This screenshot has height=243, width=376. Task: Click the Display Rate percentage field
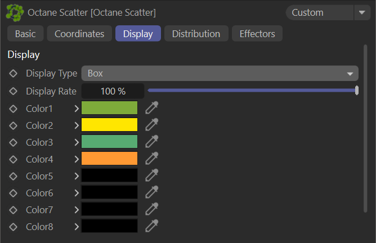pyautogui.click(x=113, y=91)
